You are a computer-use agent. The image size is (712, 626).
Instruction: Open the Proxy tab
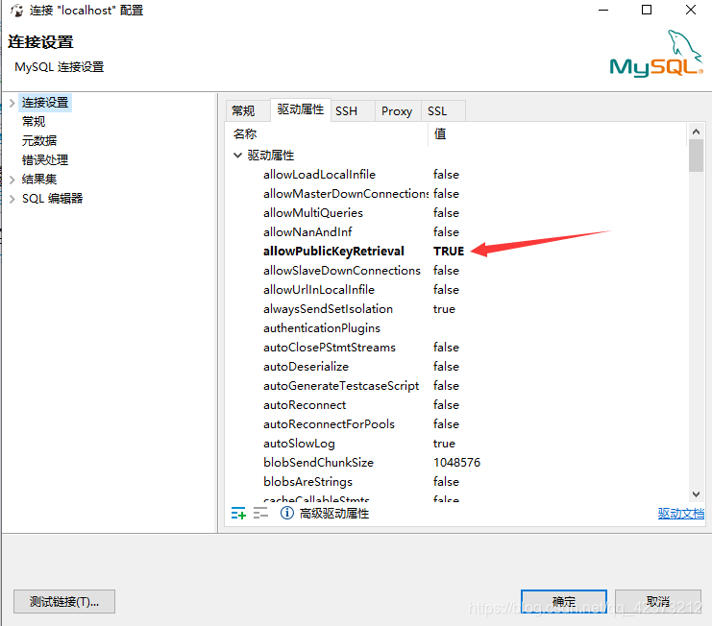397,111
